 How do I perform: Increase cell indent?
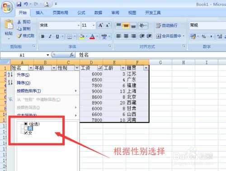149,36
